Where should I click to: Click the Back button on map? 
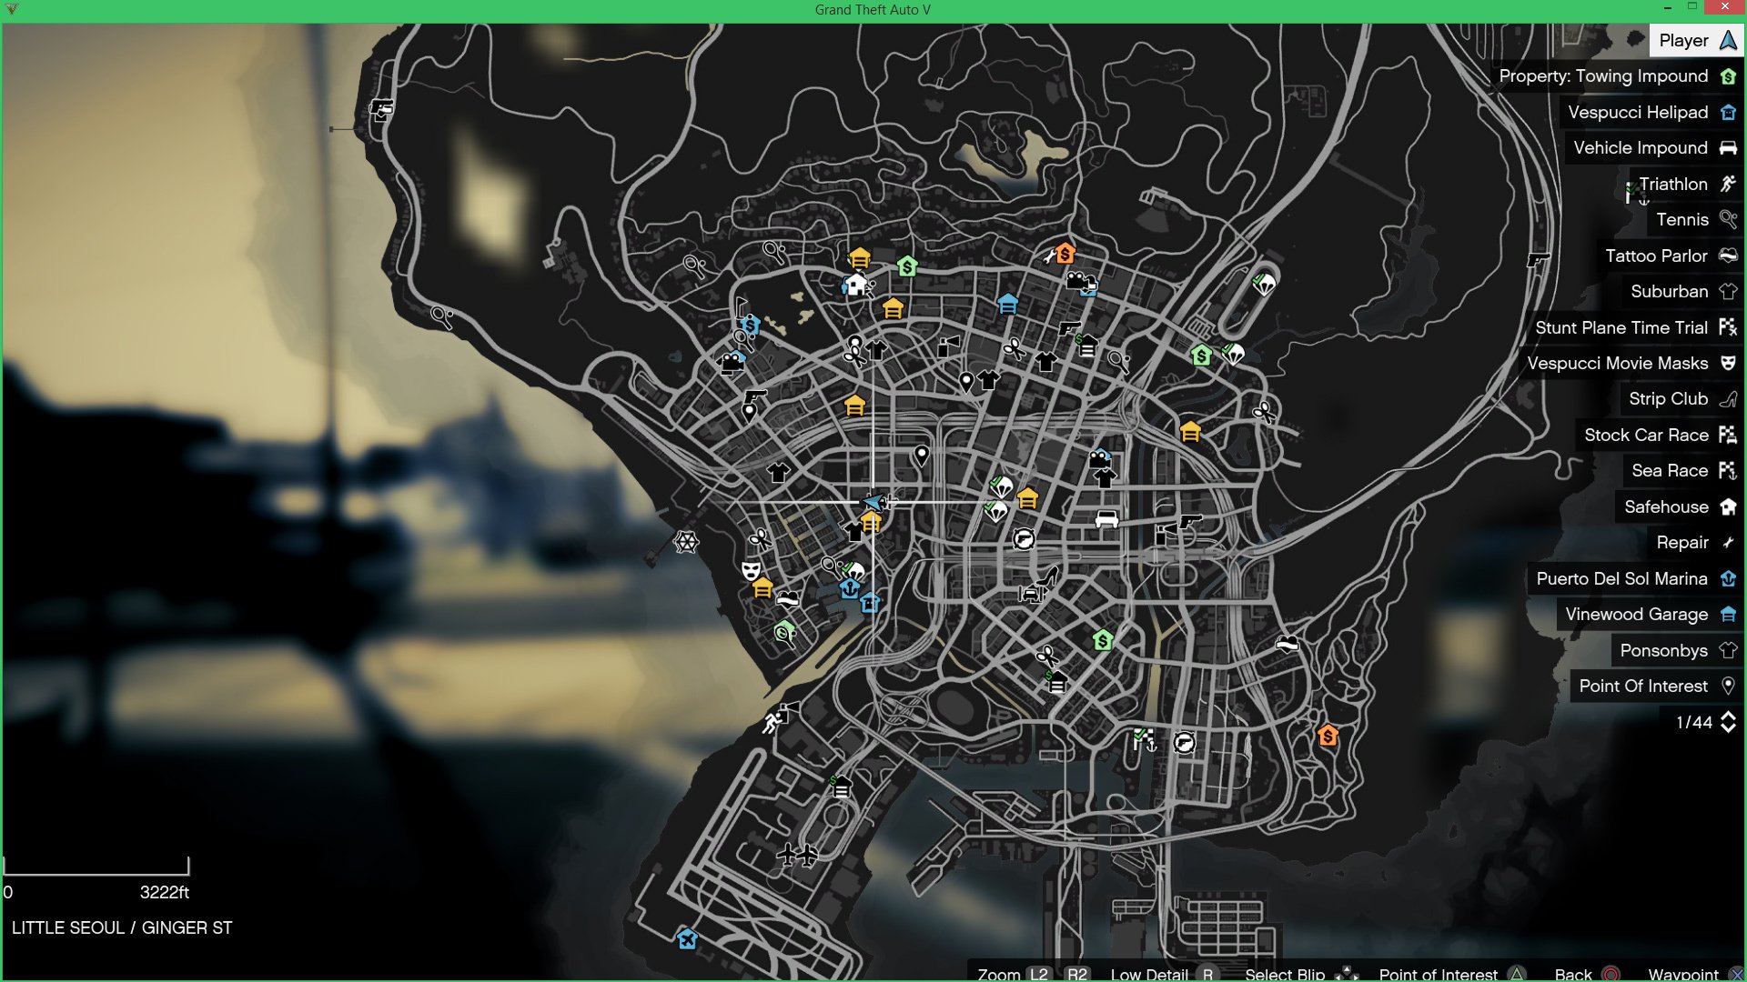1573,972
